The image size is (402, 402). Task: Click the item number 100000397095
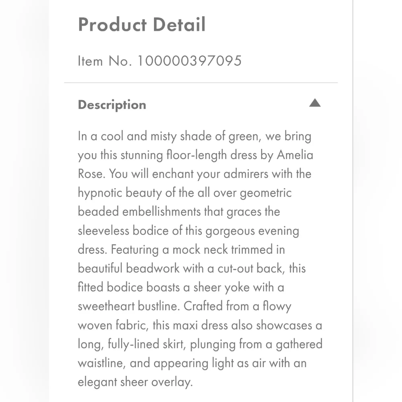[189, 61]
